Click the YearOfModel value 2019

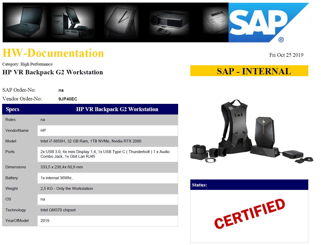coord(45,221)
